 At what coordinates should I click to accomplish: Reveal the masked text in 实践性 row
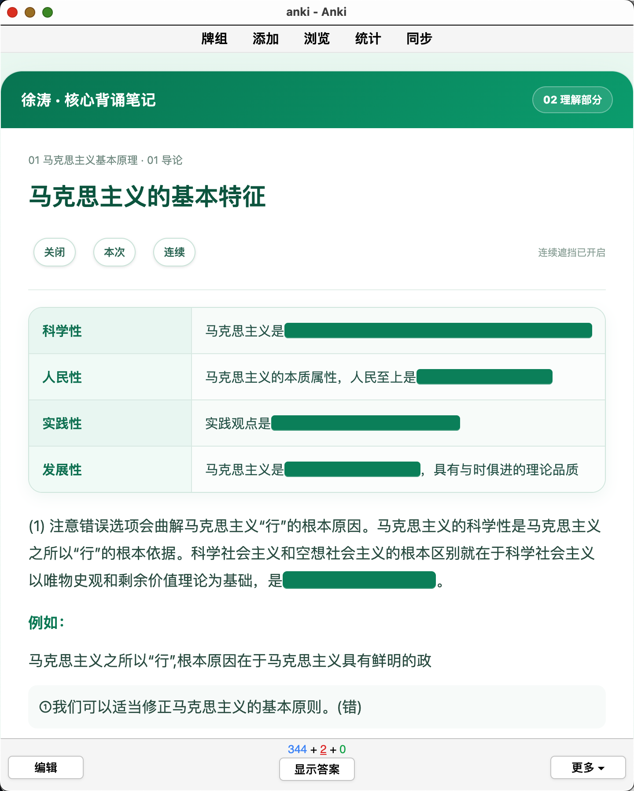click(365, 423)
